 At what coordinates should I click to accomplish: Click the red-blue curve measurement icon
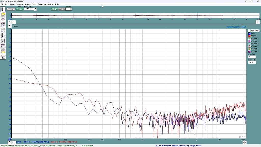click(3, 19)
